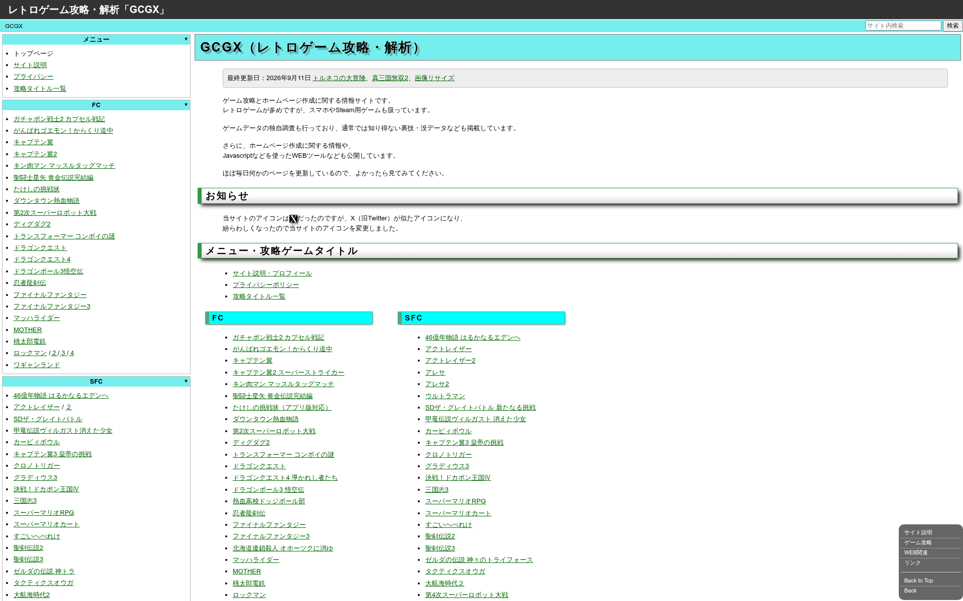Open 真三国無双2 update link
The image size is (963, 601).
tap(390, 78)
